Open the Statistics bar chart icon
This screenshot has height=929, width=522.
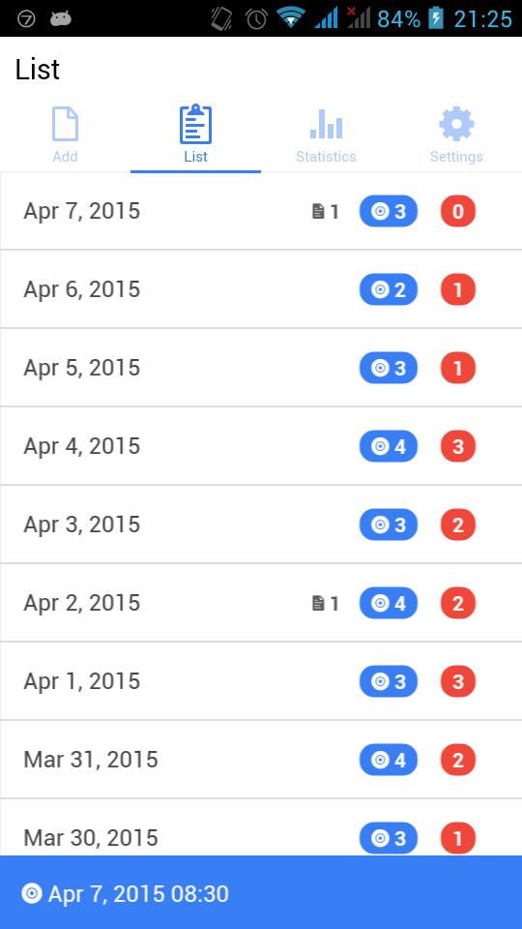326,124
